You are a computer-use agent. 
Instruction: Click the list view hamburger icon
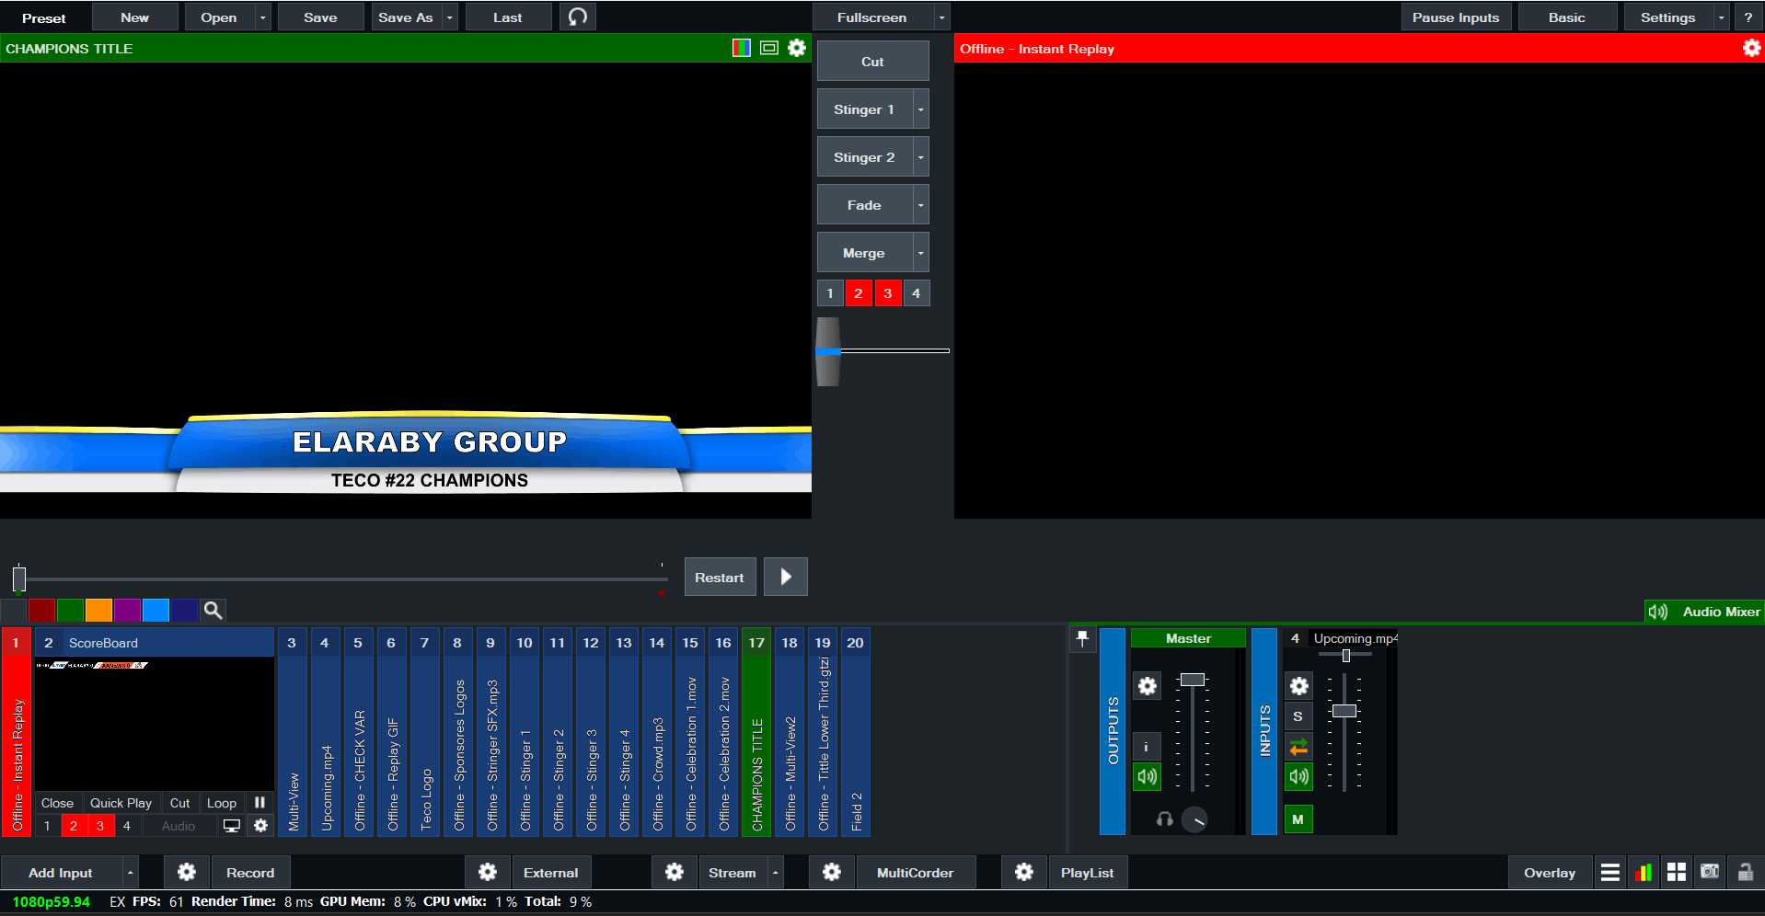[x=1610, y=872]
